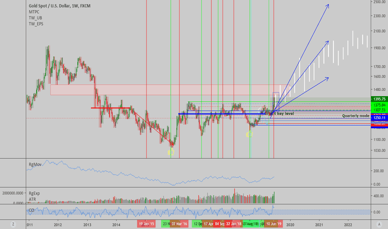Click the TW_UB indicator label
Viewport: 388px width, 229px height.
35,18
